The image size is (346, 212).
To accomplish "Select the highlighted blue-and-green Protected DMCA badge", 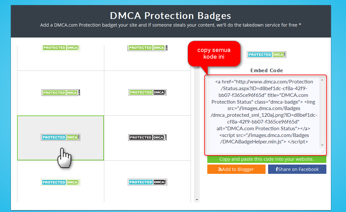I will [x=61, y=137].
